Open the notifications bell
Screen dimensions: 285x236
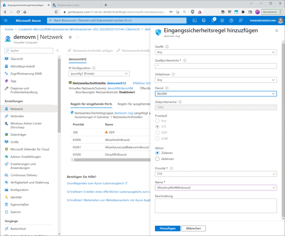click(x=213, y=20)
